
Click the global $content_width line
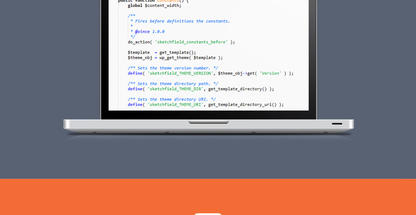click(154, 6)
